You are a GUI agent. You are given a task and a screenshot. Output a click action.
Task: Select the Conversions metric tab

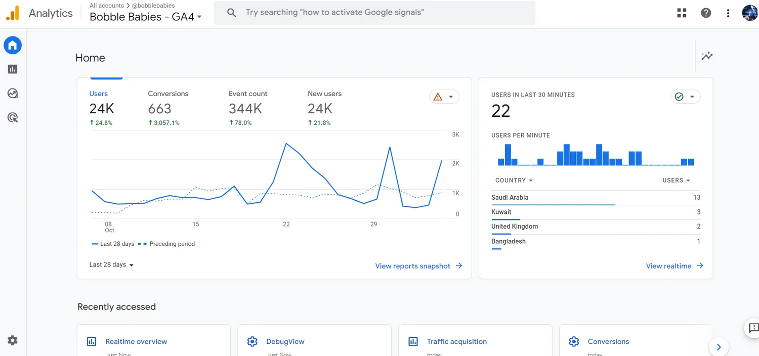(x=168, y=108)
